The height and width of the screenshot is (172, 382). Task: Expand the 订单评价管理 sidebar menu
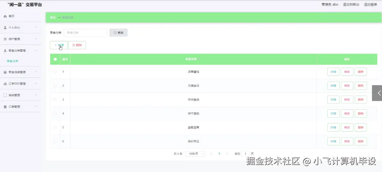click(21, 83)
